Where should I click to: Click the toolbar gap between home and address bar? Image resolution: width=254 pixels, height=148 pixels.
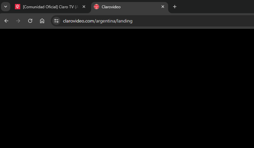coord(48,21)
